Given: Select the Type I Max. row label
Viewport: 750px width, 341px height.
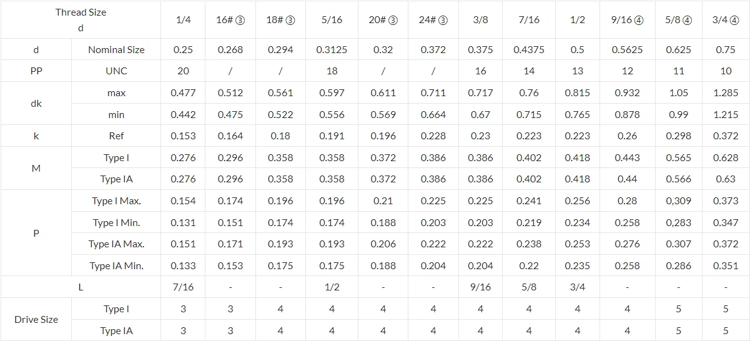Looking at the screenshot, I should 116,201.
